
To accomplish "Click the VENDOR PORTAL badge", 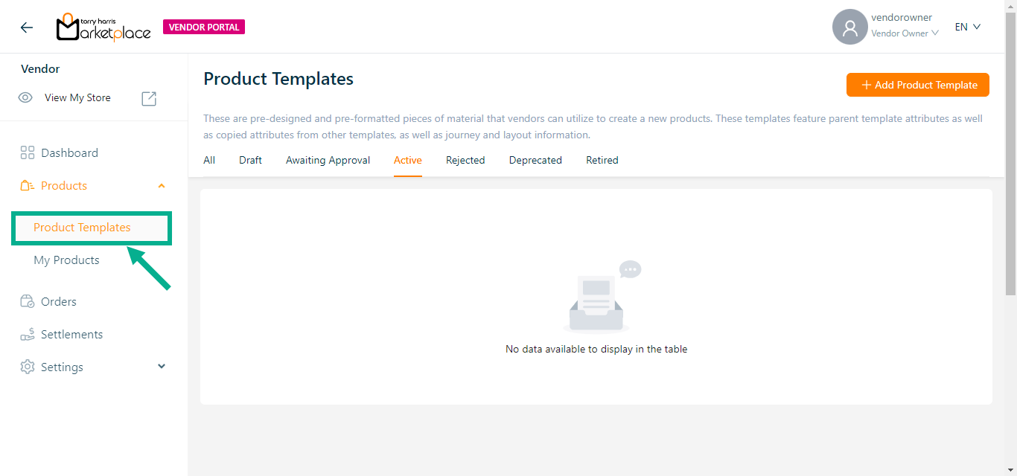I will coord(204,28).
